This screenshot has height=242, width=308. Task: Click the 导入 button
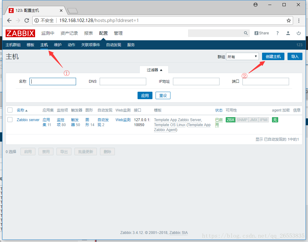pos(295,56)
